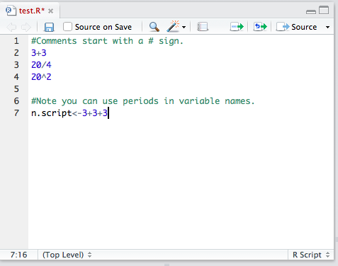
Task: Click the back navigation arrow
Action: 11,27
